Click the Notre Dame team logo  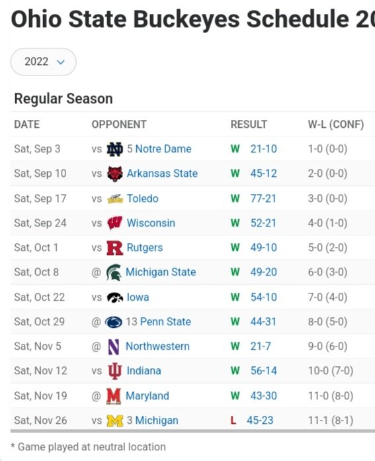tap(114, 149)
